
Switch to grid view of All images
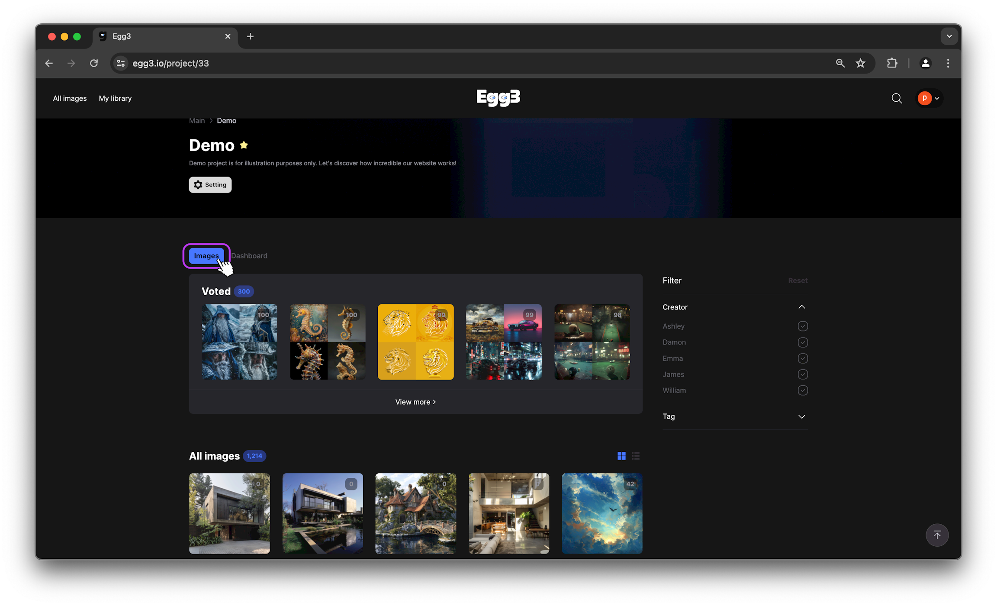pos(621,456)
